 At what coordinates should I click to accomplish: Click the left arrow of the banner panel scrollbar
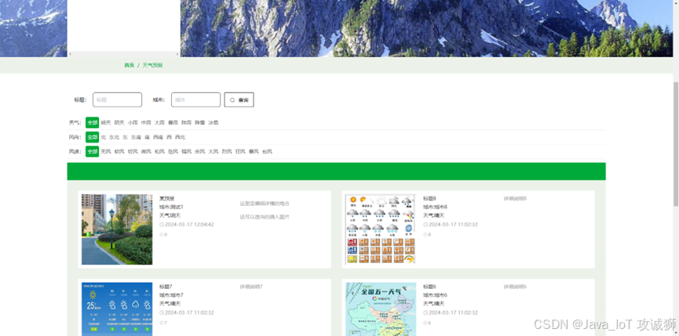70,54
